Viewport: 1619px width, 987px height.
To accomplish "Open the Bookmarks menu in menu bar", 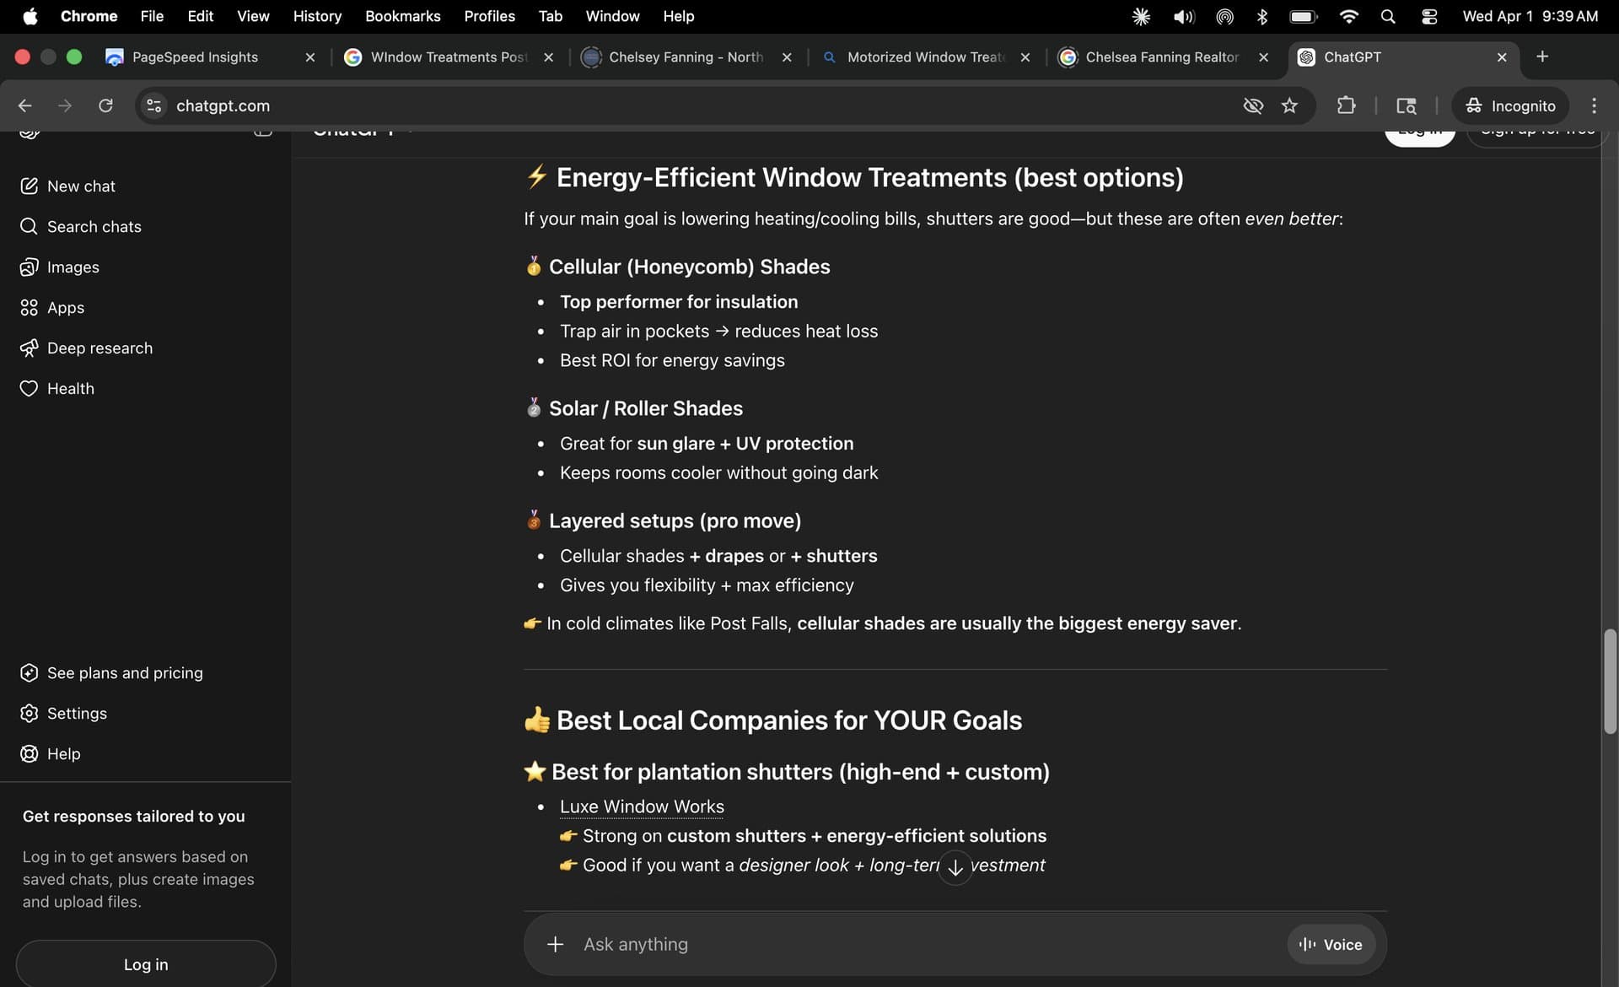I will click(402, 16).
